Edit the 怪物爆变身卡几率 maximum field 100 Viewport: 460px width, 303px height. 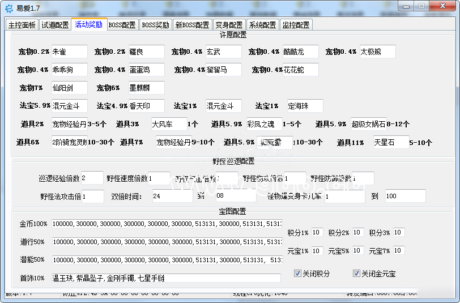pyautogui.click(x=406, y=196)
